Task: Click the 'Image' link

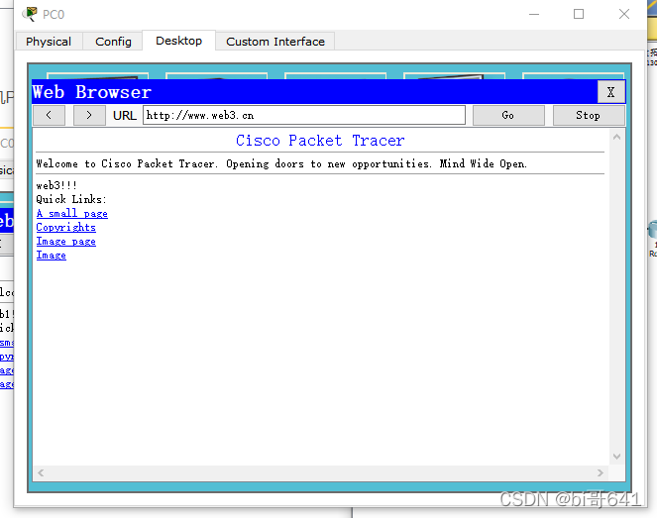Action: point(52,256)
